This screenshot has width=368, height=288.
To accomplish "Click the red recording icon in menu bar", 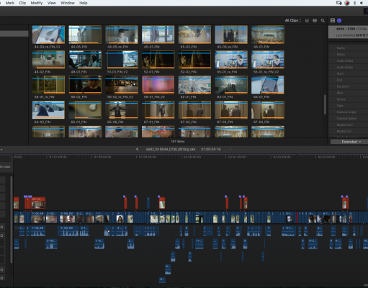I will point(347,3).
